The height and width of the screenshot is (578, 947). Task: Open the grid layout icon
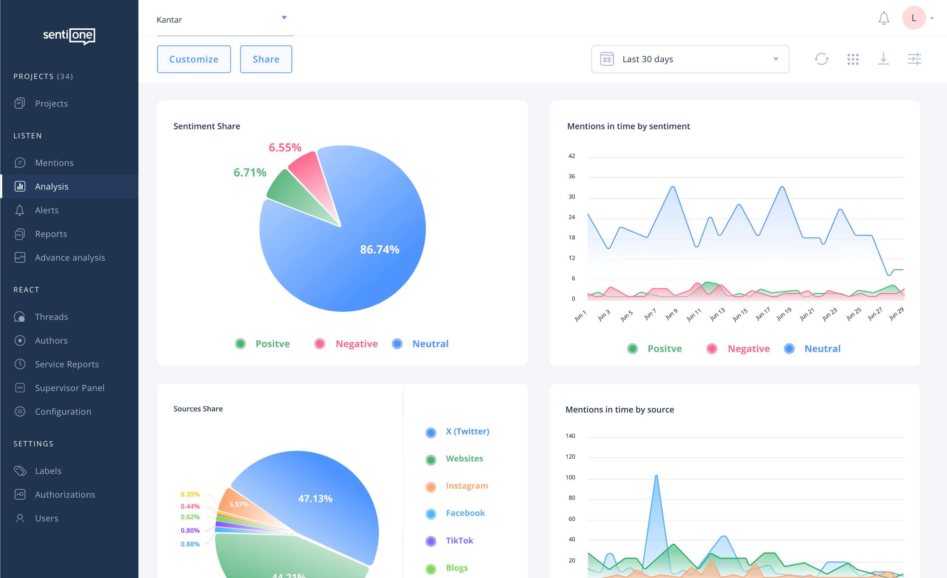[852, 59]
